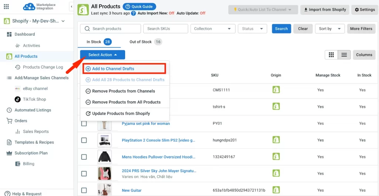Check the PlayStation 2 Console row checkbox
Image resolution: width=379 pixels, height=196 pixels.
click(x=84, y=140)
